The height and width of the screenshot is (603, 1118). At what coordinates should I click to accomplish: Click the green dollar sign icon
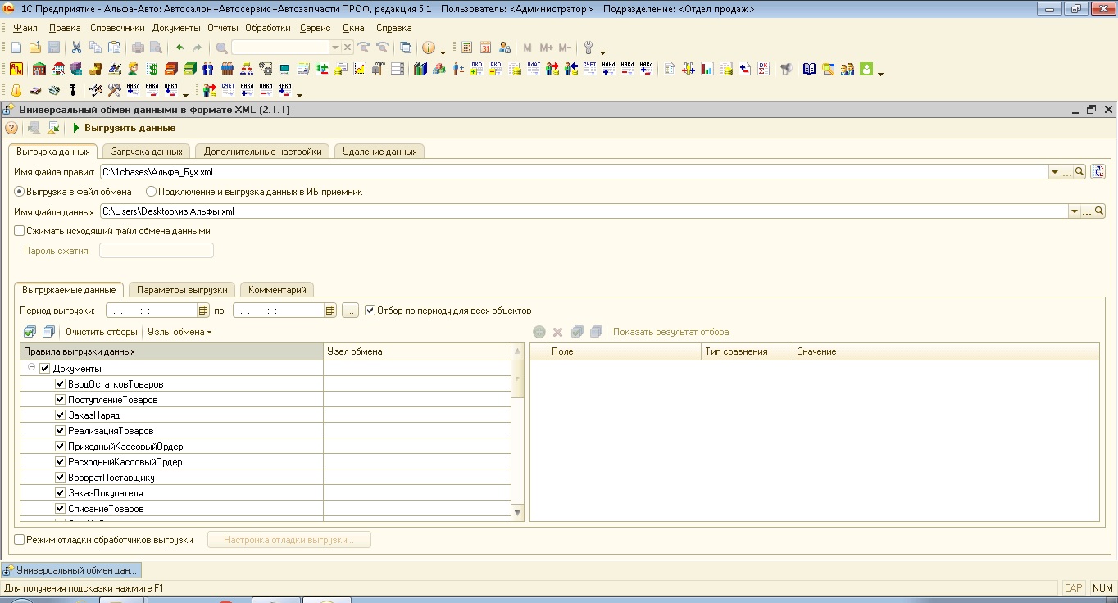pyautogui.click(x=152, y=69)
